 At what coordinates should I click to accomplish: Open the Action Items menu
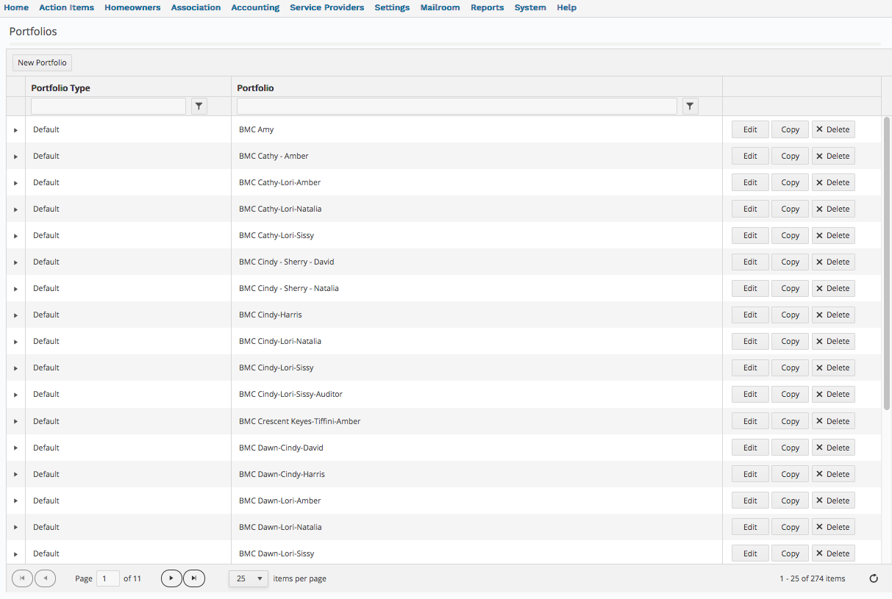pos(67,7)
